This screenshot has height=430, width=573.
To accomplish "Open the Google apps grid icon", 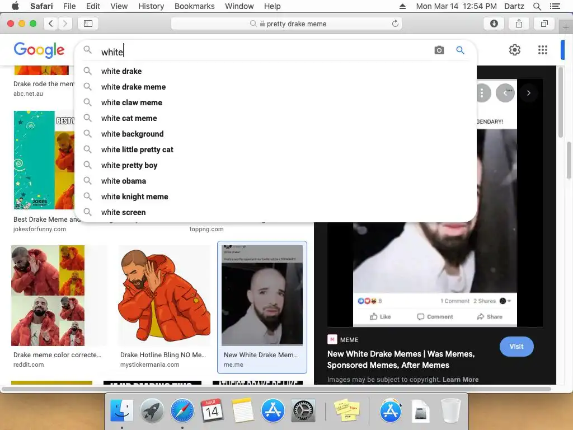I will 543,50.
